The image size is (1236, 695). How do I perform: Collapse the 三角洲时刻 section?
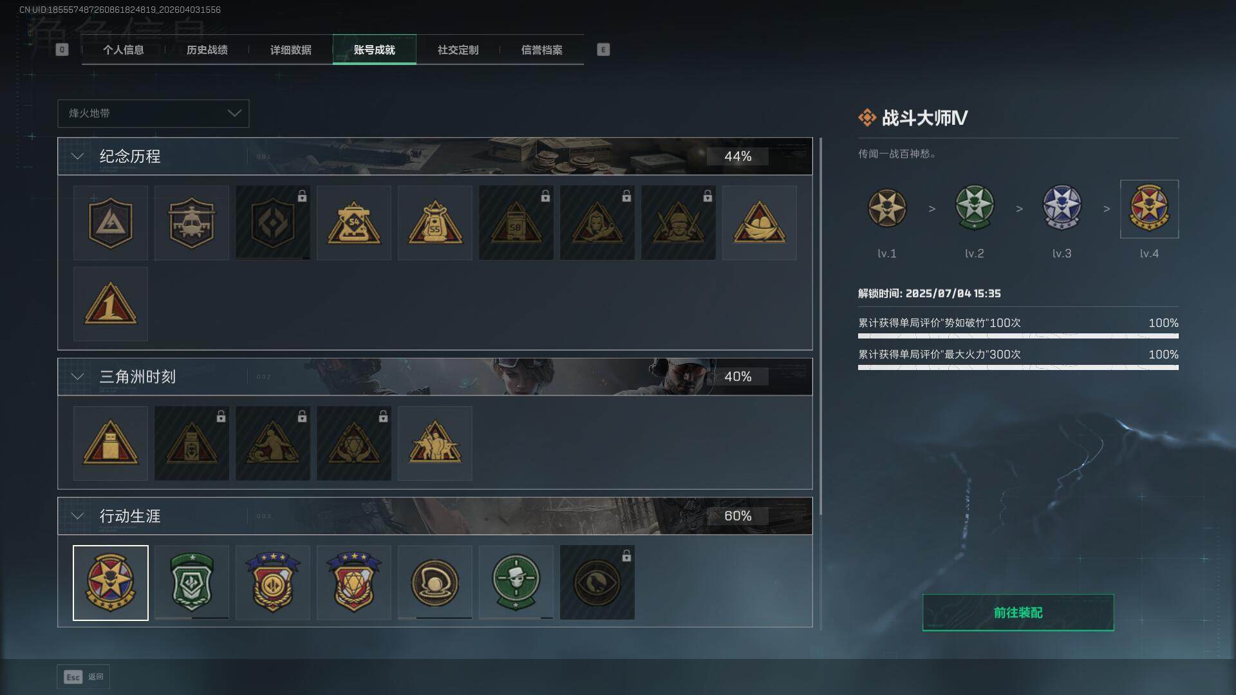[x=77, y=376]
